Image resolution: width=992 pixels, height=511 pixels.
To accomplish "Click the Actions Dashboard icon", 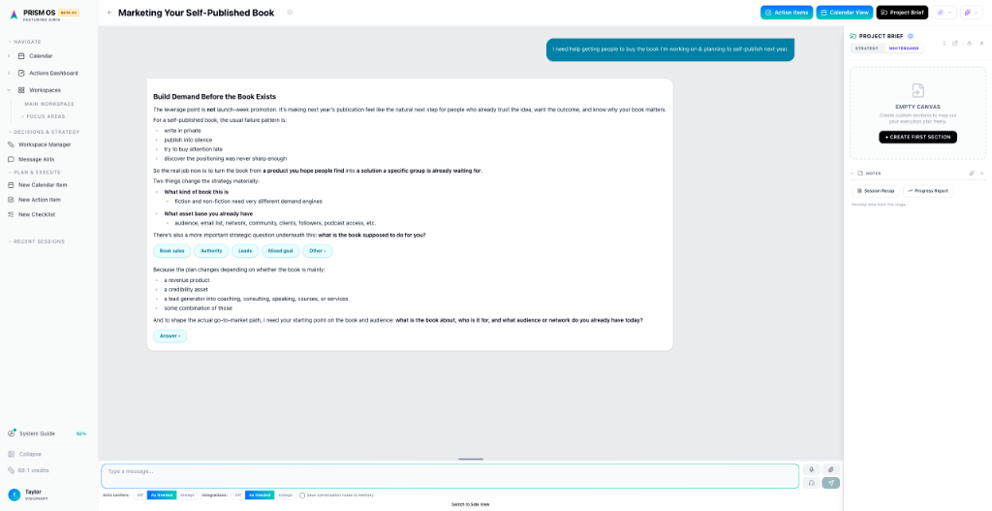I will pyautogui.click(x=21, y=73).
